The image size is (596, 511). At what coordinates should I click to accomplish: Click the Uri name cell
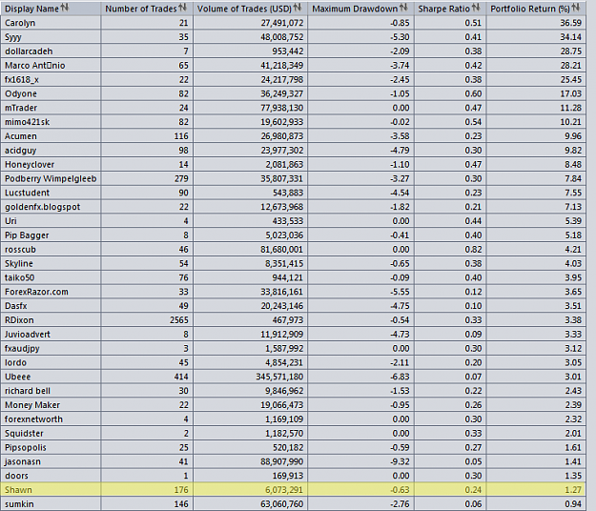[51, 221]
